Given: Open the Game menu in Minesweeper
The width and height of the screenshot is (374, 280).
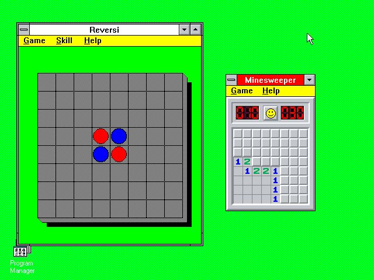Looking at the screenshot, I should [x=242, y=91].
